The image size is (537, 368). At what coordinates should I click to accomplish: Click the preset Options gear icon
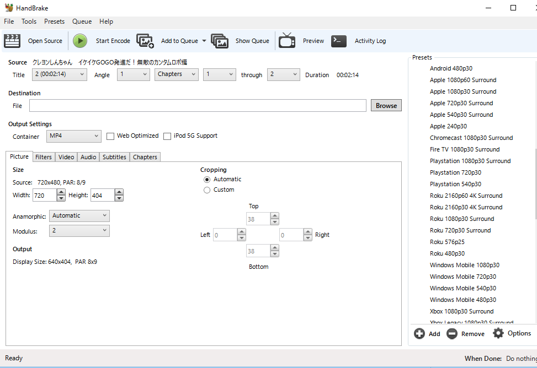pyautogui.click(x=498, y=333)
